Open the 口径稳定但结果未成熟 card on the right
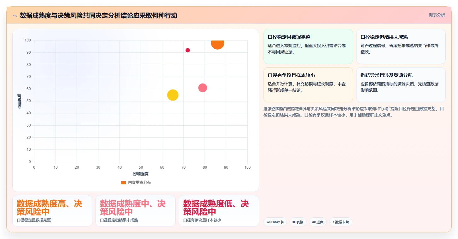 pos(401,46)
